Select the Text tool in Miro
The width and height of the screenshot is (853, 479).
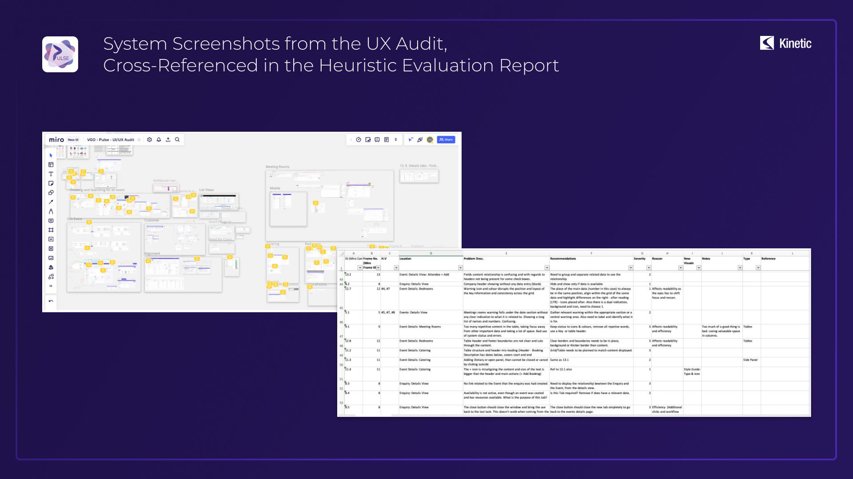pos(51,174)
